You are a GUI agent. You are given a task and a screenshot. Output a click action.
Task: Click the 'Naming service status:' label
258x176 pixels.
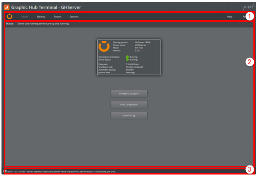pyautogui.click(x=109, y=57)
